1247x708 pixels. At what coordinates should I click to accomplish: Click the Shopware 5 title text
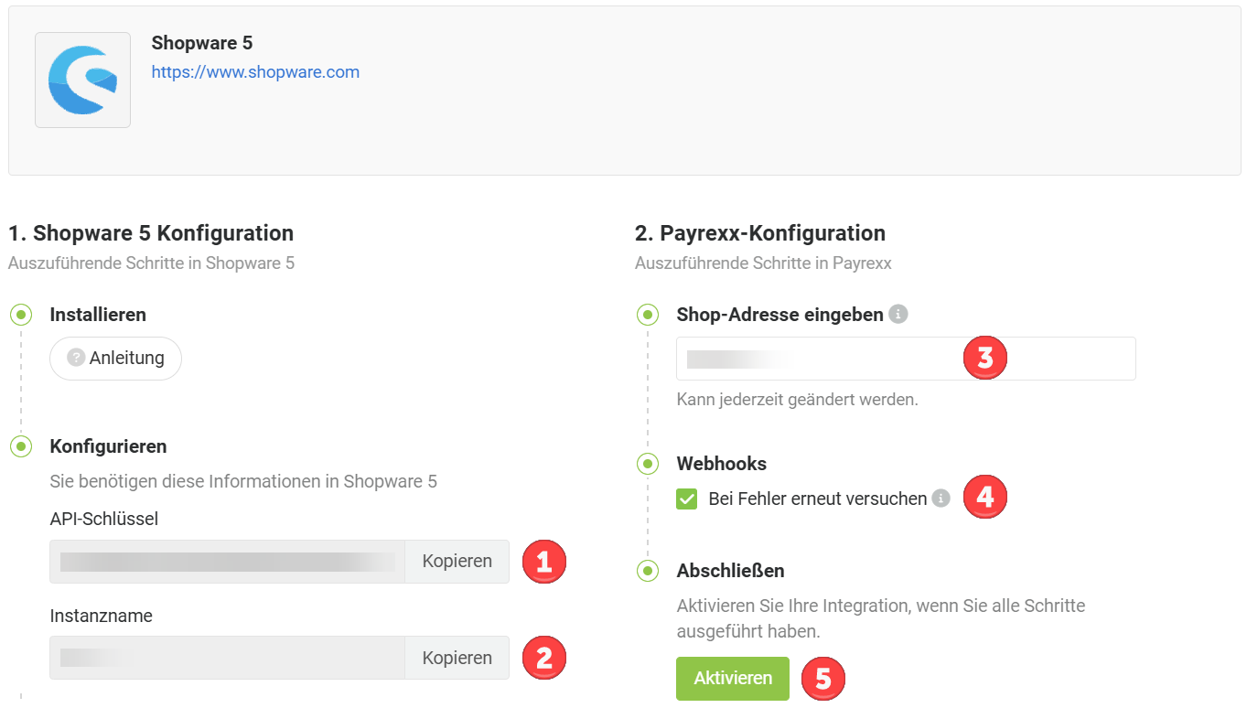[x=202, y=43]
